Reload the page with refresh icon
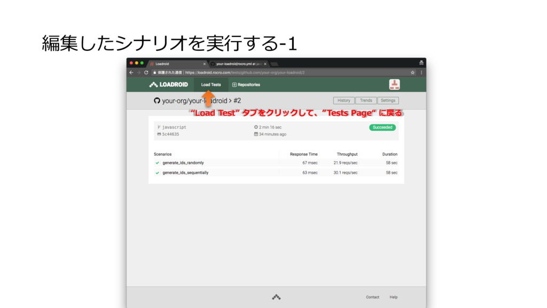 146,73
